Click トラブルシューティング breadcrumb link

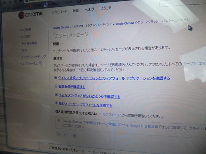99,25
